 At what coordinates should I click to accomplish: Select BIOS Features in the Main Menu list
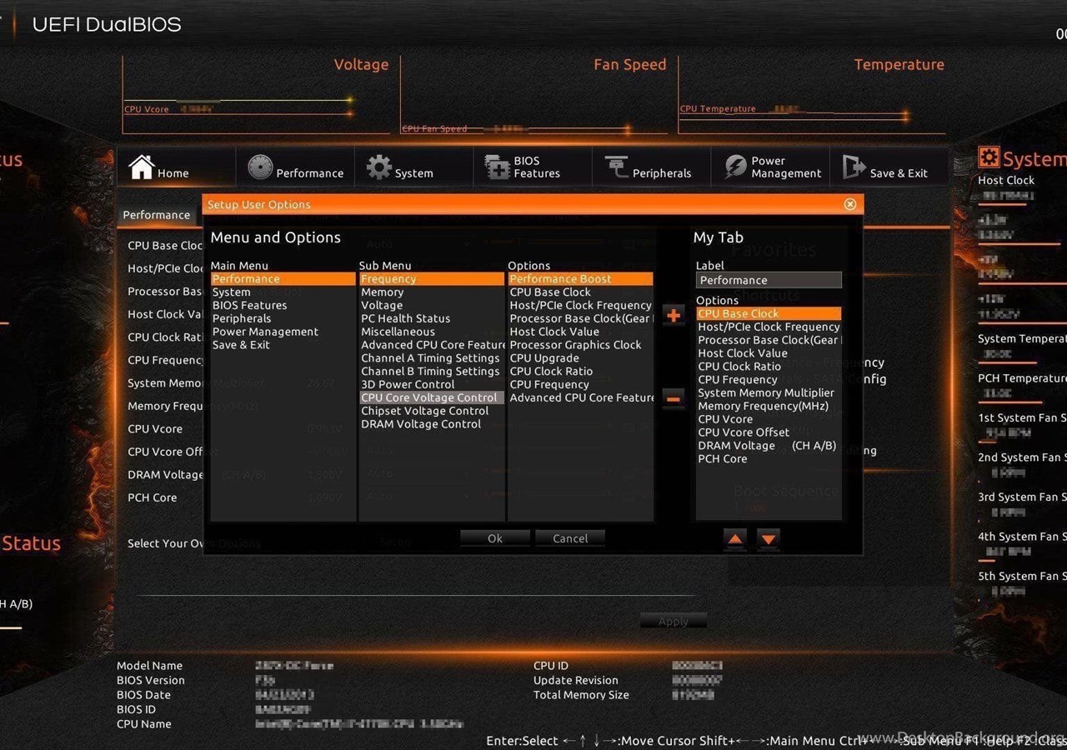(x=283, y=306)
